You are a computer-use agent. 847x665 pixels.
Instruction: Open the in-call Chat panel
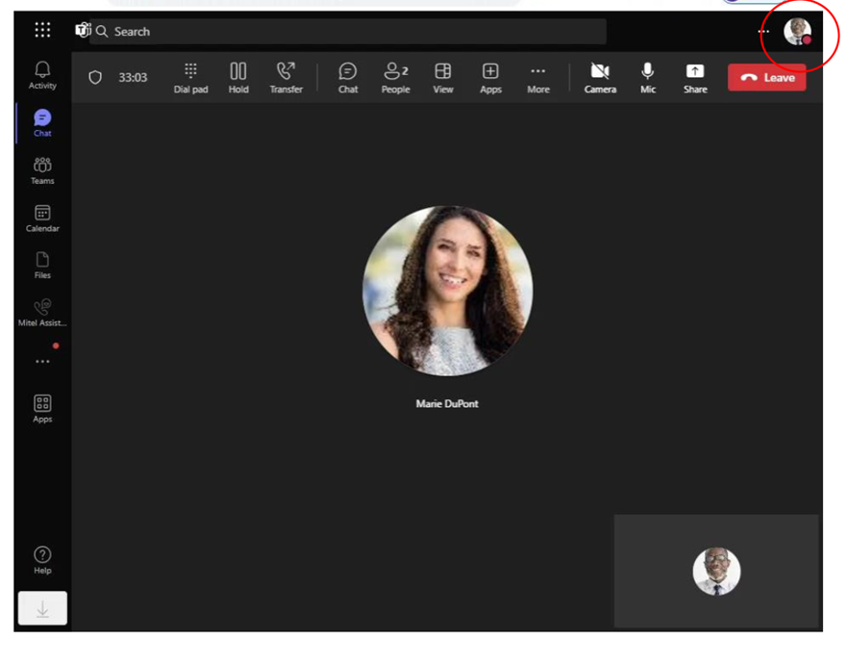click(347, 77)
